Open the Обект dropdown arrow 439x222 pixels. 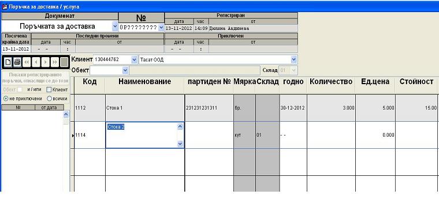click(125, 70)
